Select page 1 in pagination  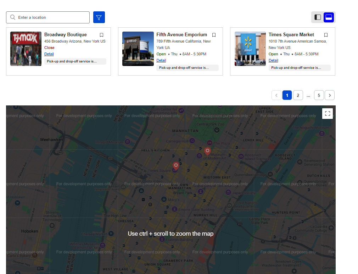[287, 95]
